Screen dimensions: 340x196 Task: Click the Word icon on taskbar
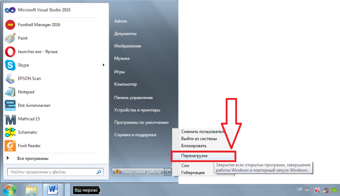tap(53, 190)
